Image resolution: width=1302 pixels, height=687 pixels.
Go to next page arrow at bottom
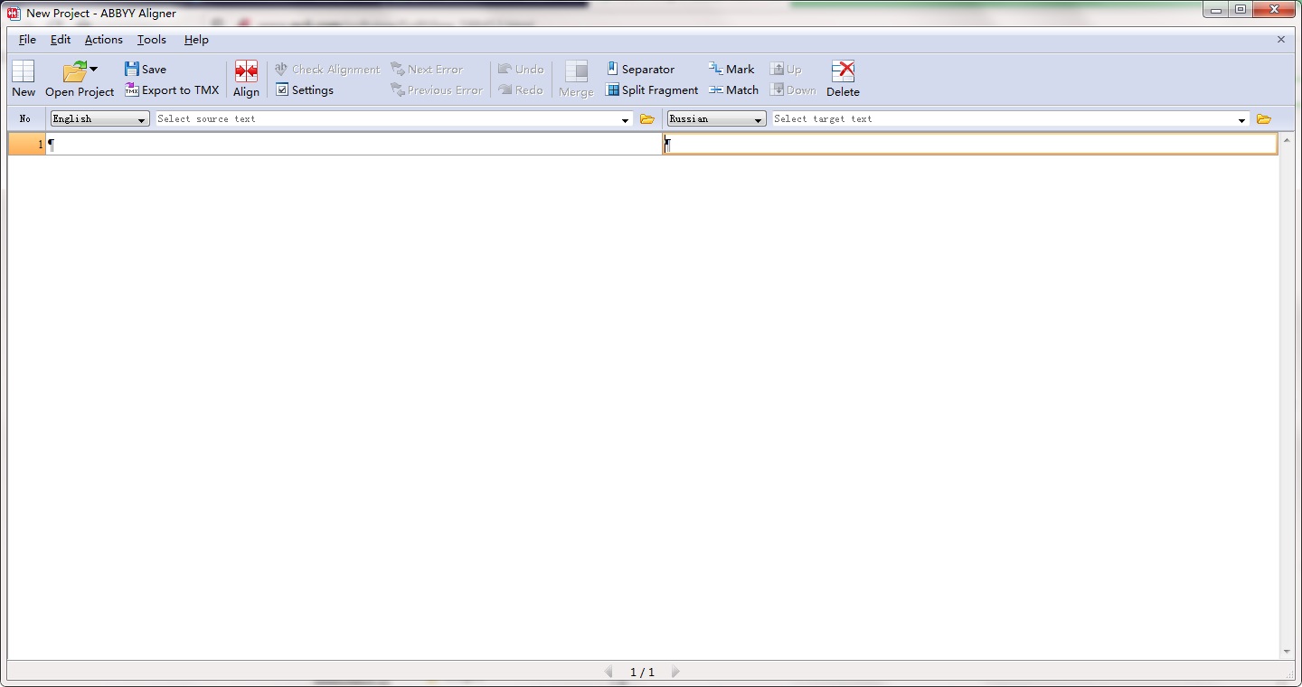(675, 672)
